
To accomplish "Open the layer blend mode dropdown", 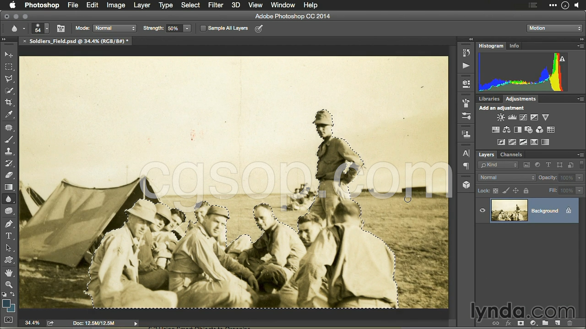I will [x=507, y=178].
